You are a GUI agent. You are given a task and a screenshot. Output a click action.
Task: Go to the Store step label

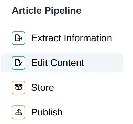pos(42,88)
